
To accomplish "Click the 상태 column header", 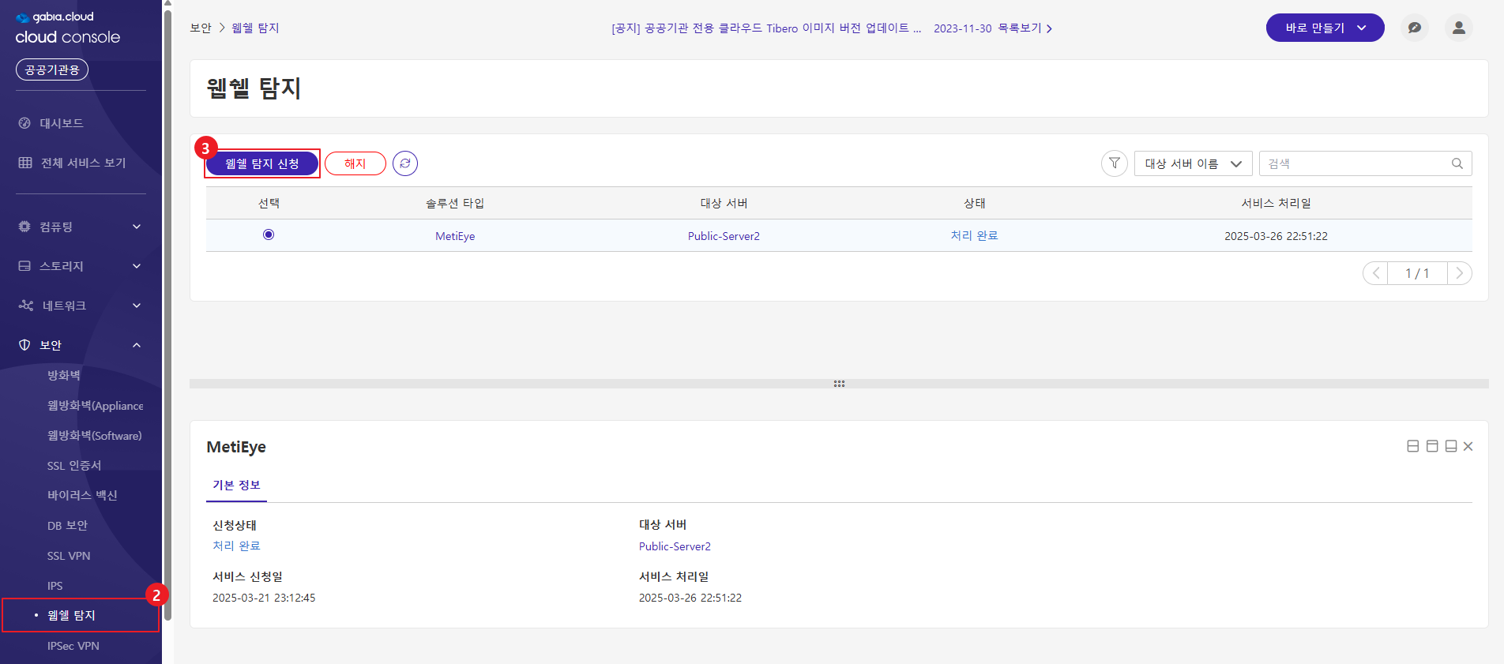I will [974, 203].
